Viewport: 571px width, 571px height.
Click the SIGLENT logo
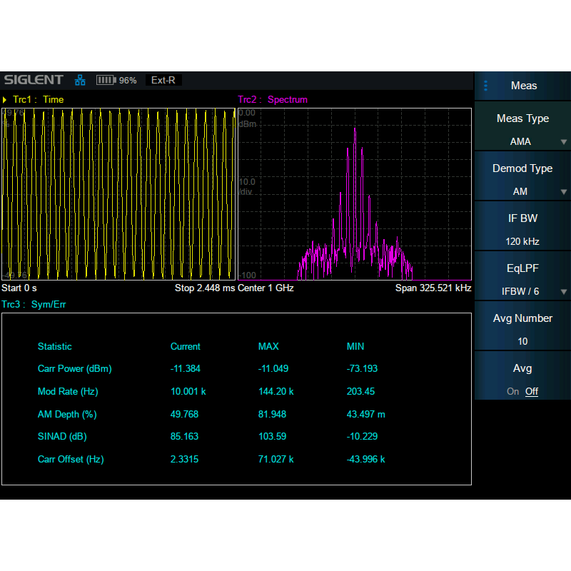coord(34,80)
